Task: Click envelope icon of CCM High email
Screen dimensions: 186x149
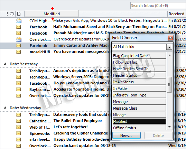Action: click(19, 21)
